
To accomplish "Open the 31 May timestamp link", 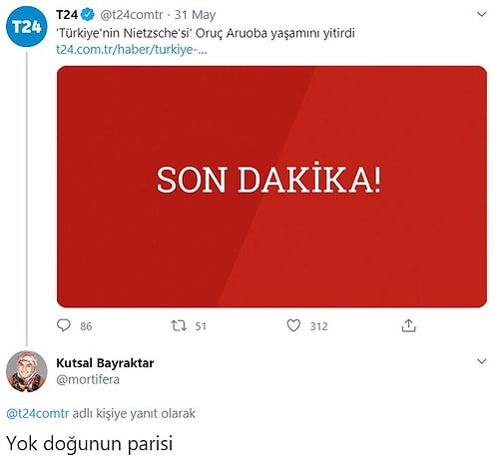I will pos(195,15).
